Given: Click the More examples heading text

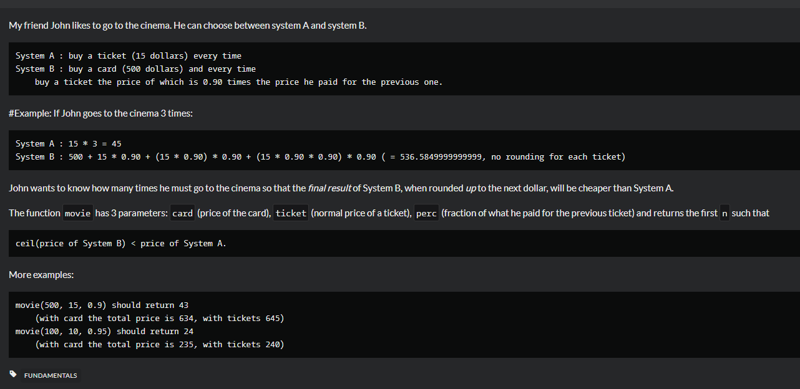Looking at the screenshot, I should pos(41,274).
